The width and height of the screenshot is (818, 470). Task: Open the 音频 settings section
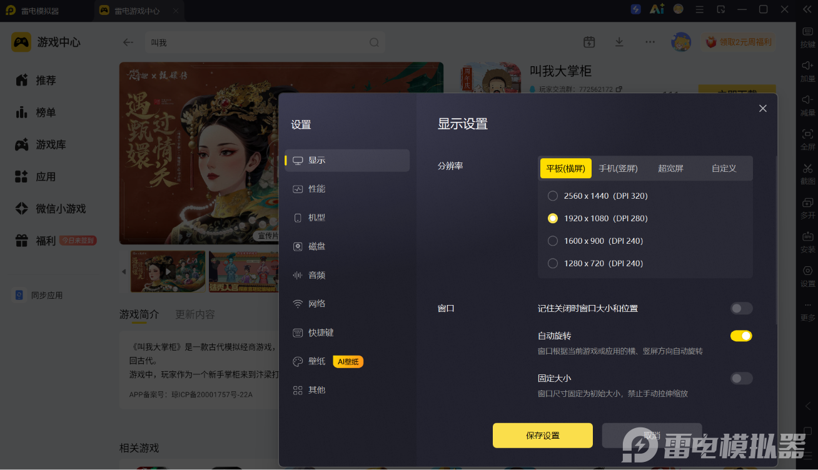click(x=347, y=275)
